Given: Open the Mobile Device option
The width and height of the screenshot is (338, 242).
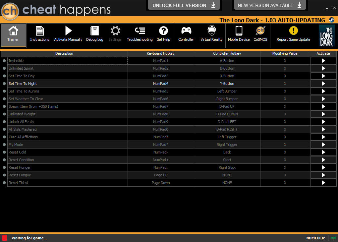Looking at the screenshot, I should coord(239,34).
